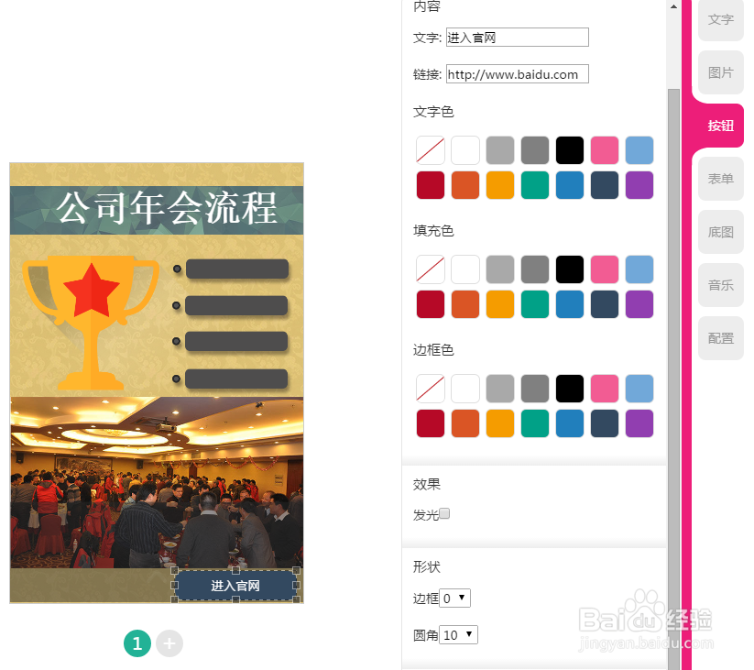Open the 图片 image panel
Viewport: 754px width, 670px height.
point(720,72)
